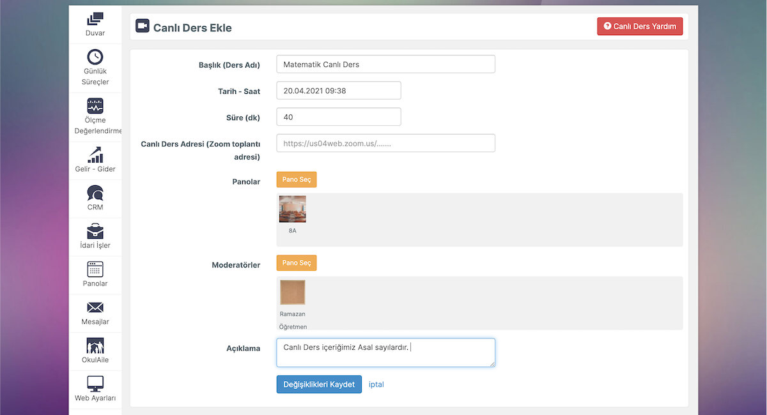
Task: Click the Süre (dk) label
Action: [244, 117]
